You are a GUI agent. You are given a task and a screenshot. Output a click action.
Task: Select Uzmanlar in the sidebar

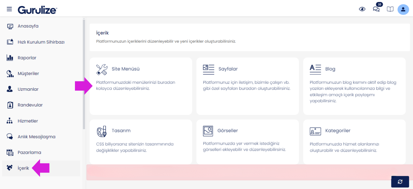coord(28,89)
